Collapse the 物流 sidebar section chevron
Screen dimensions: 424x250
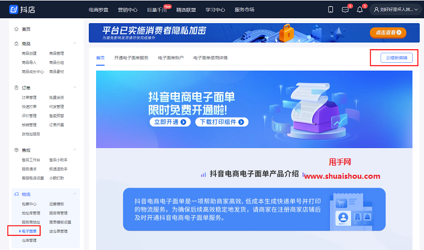click(75, 194)
